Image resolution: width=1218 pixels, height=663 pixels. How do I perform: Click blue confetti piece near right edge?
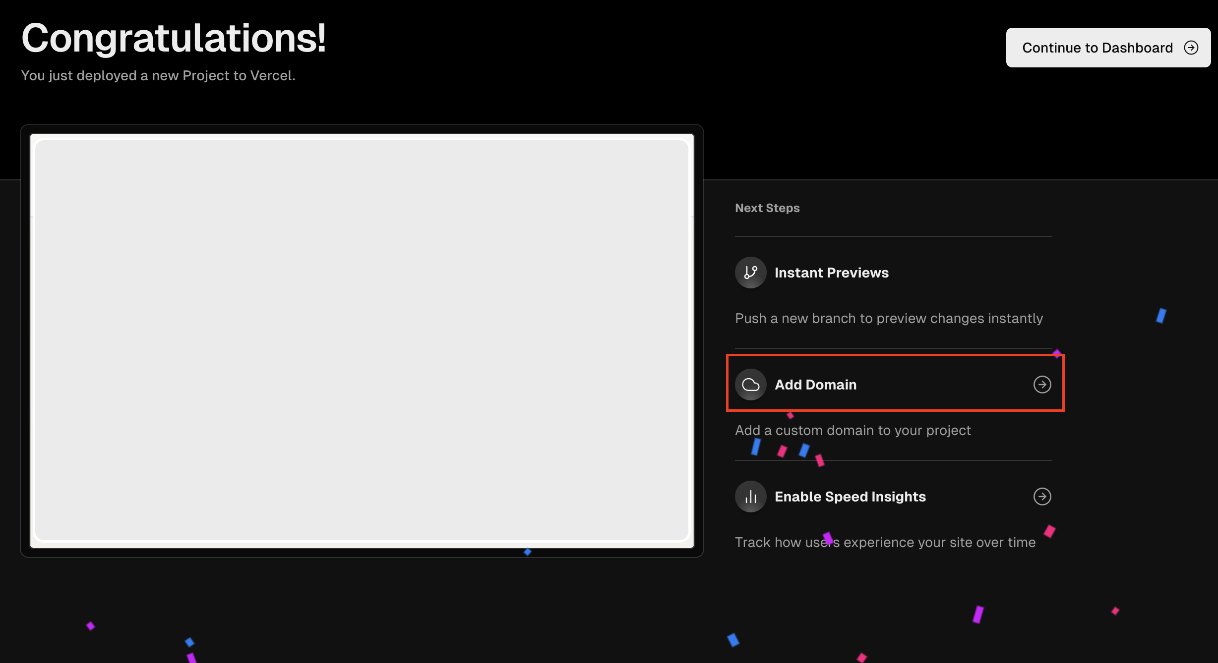coord(1161,316)
